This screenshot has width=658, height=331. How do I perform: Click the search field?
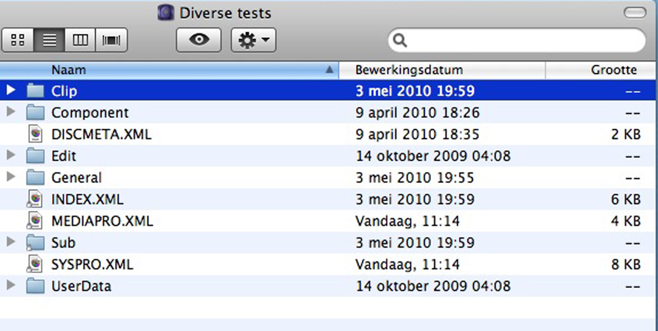click(x=520, y=40)
